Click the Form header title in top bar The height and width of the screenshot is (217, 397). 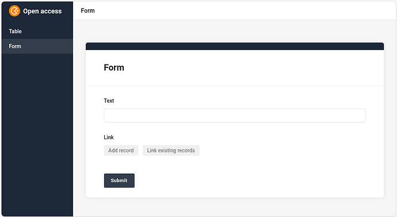87,10
